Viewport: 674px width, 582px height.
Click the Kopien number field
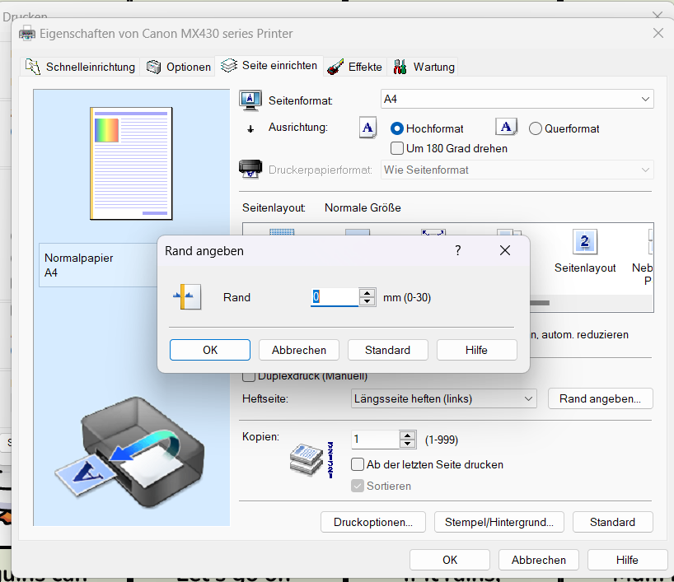pyautogui.click(x=375, y=440)
